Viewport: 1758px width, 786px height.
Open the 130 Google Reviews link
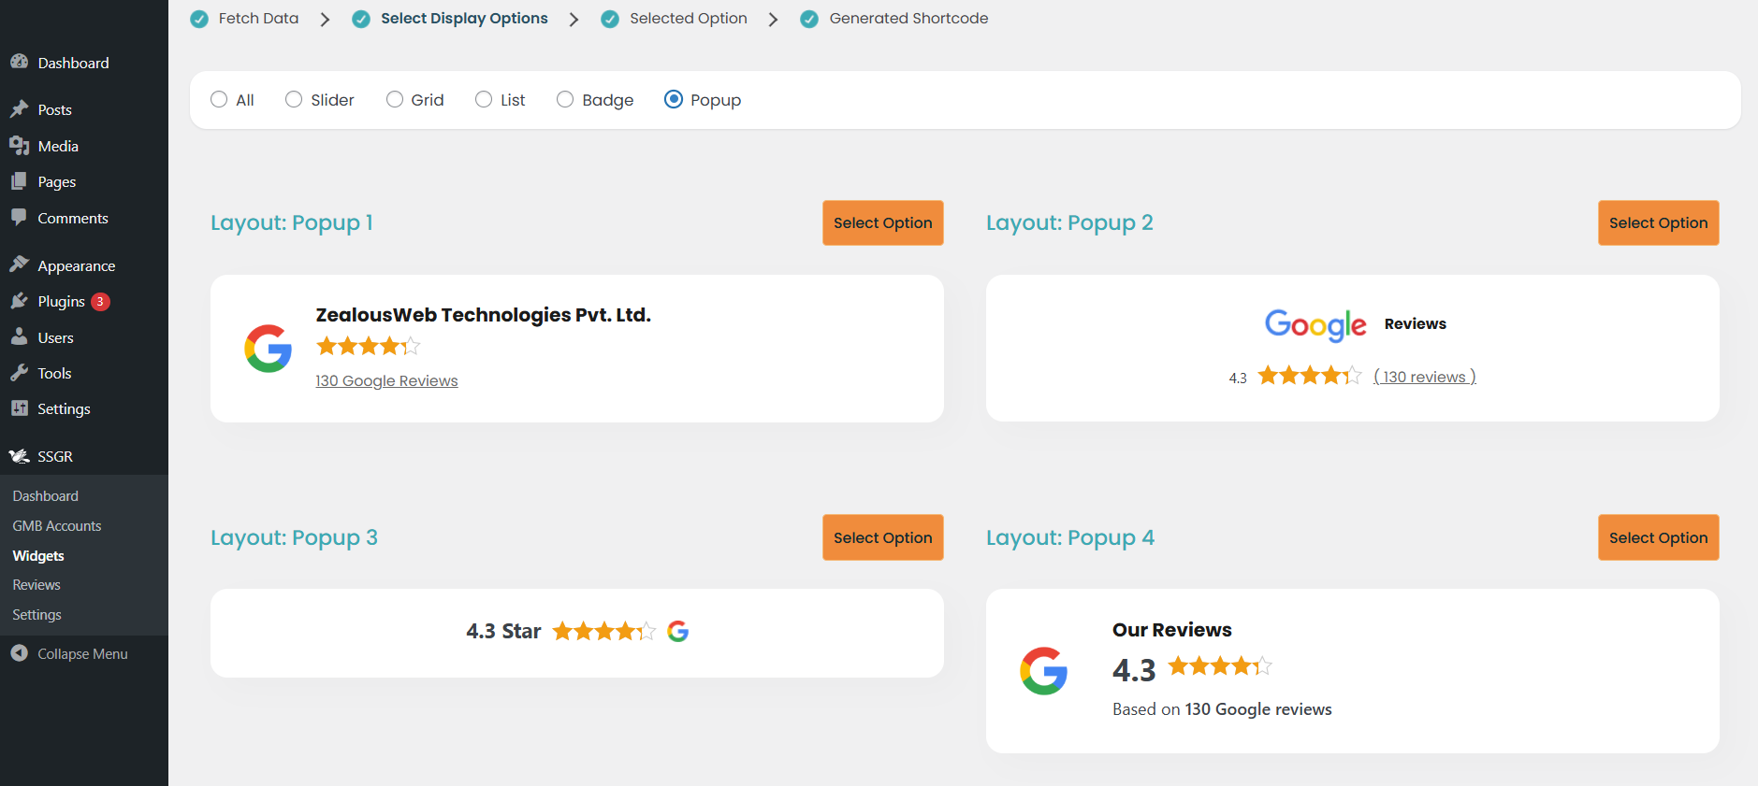(386, 380)
